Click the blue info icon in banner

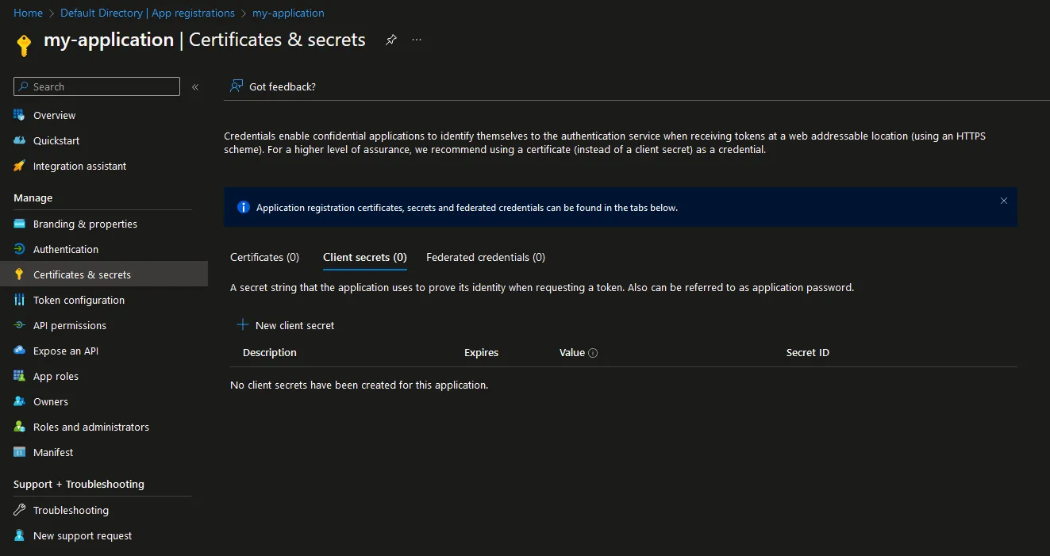pos(244,208)
